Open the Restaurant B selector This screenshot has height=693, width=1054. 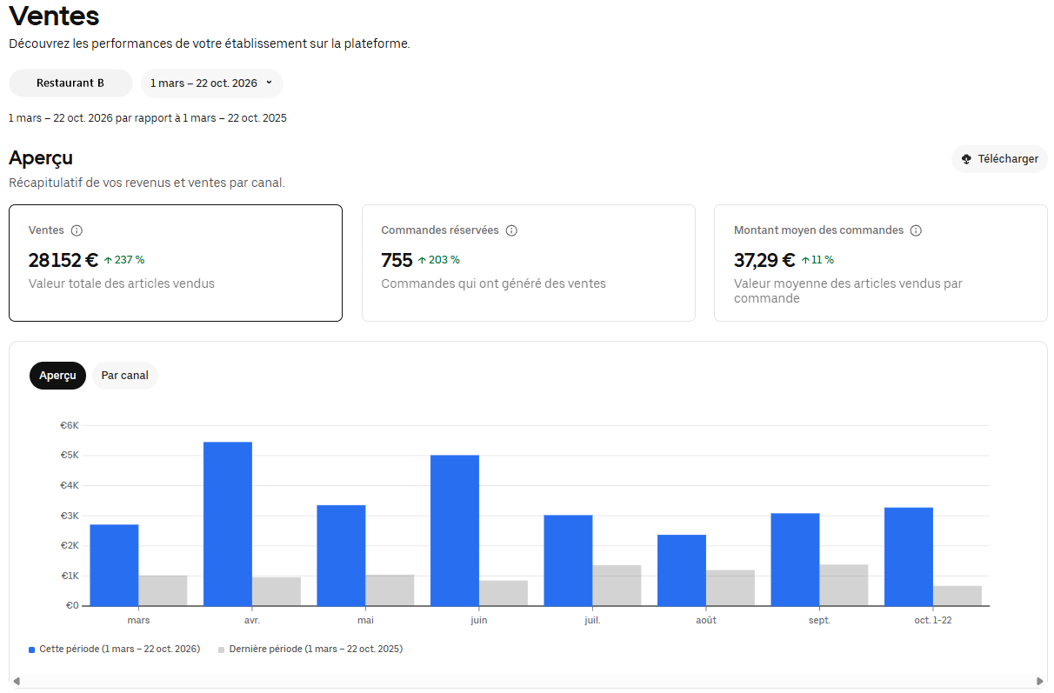pyautogui.click(x=70, y=83)
